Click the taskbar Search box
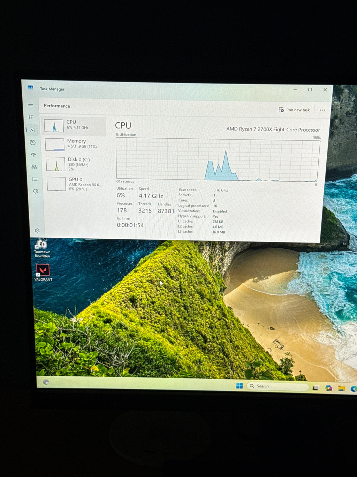357x477 pixels. (278, 386)
